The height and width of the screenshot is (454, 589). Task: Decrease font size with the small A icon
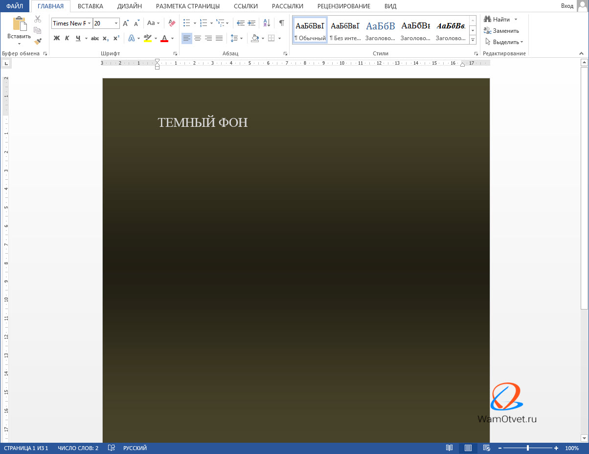137,23
